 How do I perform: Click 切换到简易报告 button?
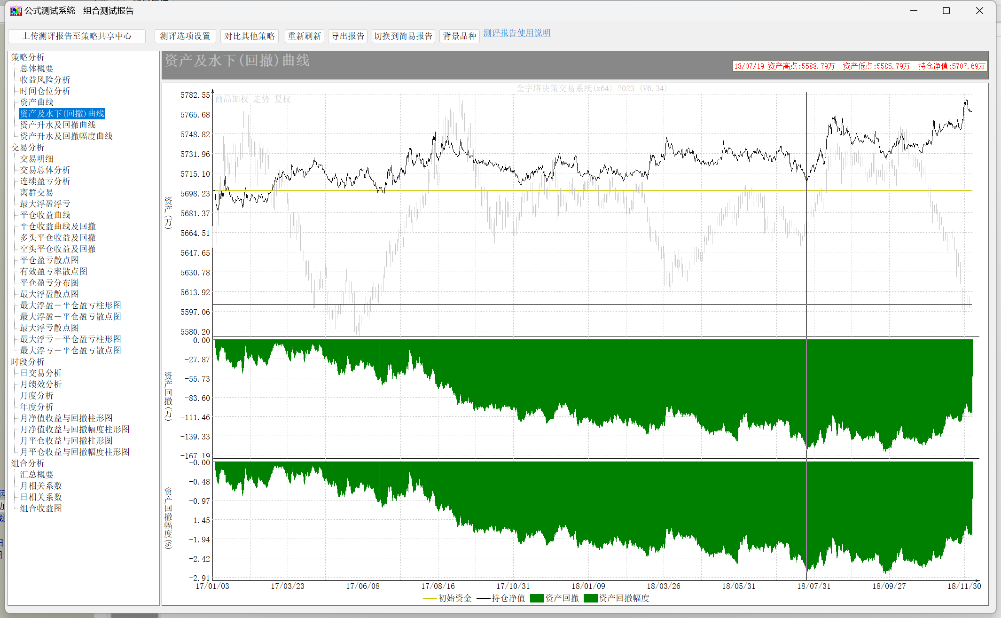[403, 36]
